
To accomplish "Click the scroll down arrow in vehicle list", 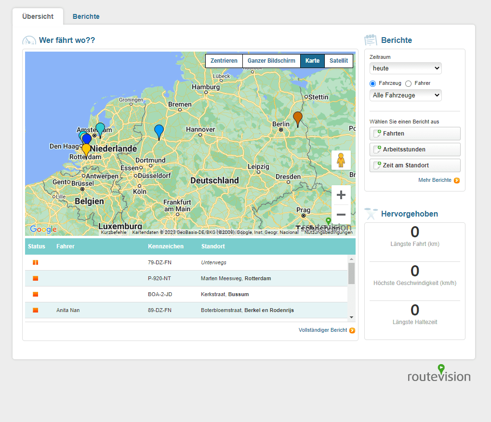I will pyautogui.click(x=351, y=317).
